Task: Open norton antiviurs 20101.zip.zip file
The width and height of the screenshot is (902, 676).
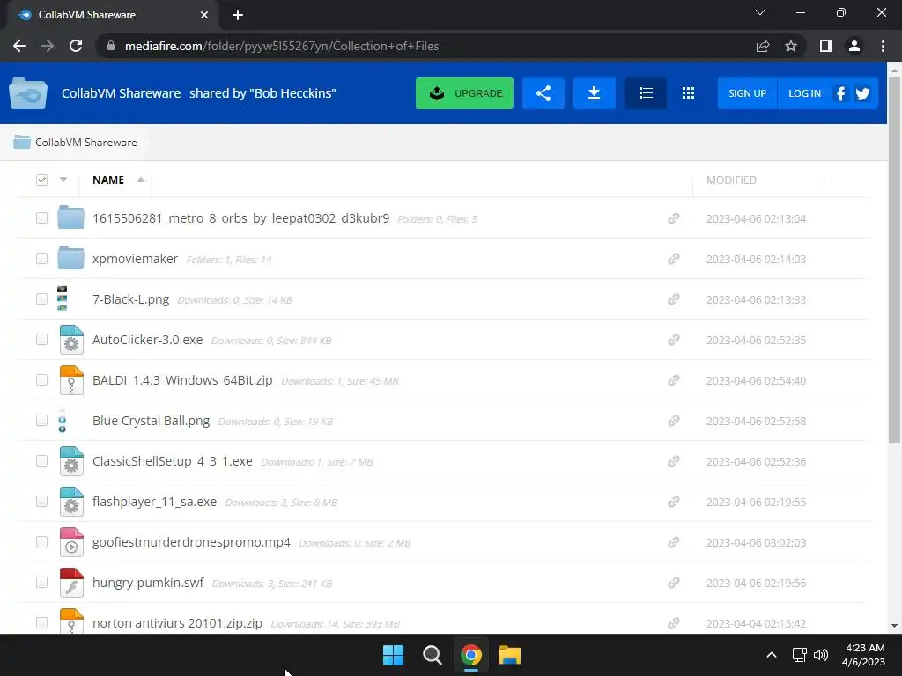Action: [x=177, y=623]
